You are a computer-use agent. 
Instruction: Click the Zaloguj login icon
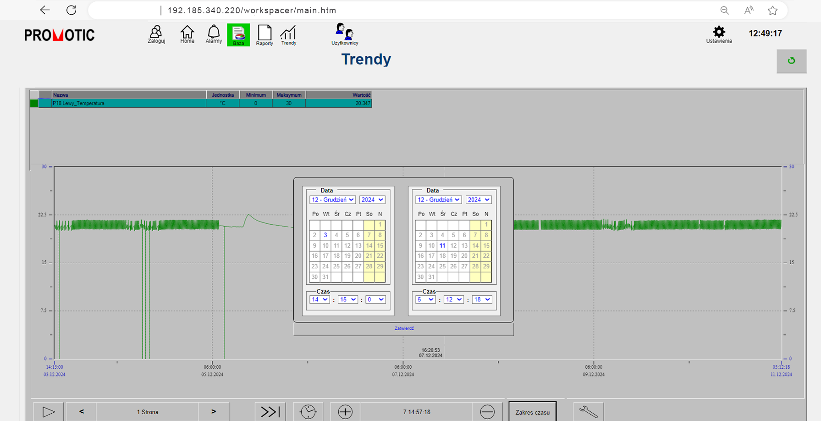[156, 34]
